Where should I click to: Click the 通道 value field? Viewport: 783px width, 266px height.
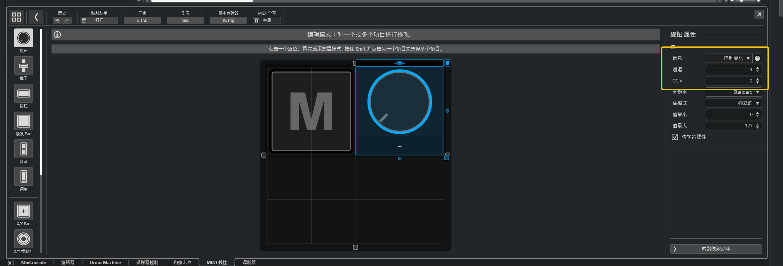point(734,70)
